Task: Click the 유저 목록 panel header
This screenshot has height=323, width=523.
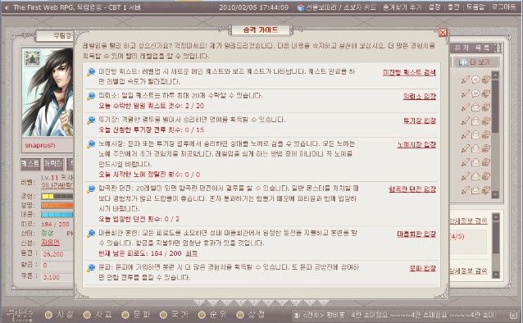Action: click(472, 48)
